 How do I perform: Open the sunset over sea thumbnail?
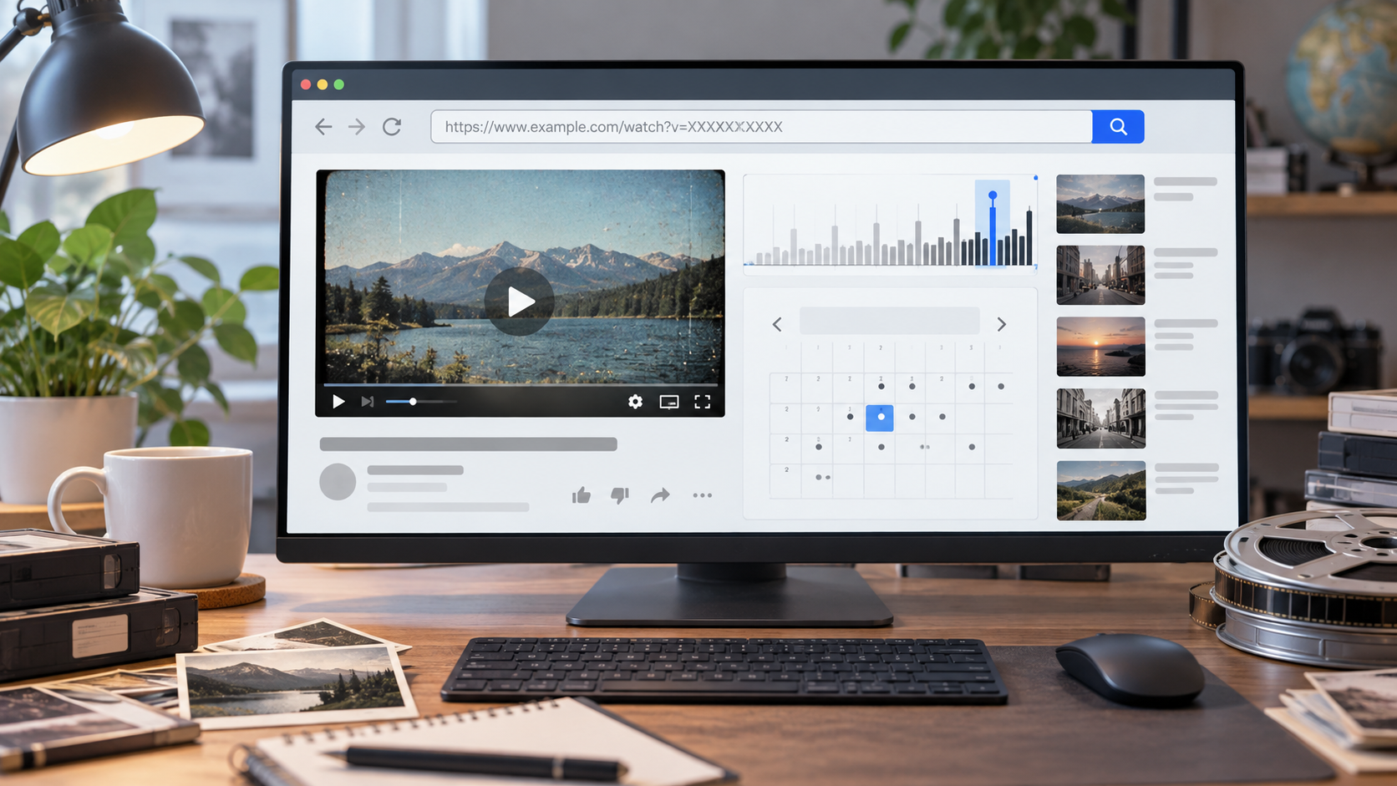[x=1100, y=347]
